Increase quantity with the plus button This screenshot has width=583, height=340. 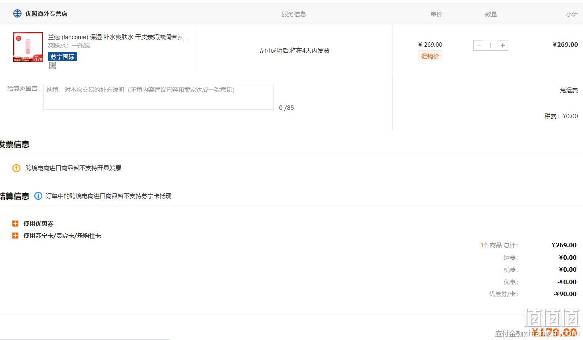point(503,45)
